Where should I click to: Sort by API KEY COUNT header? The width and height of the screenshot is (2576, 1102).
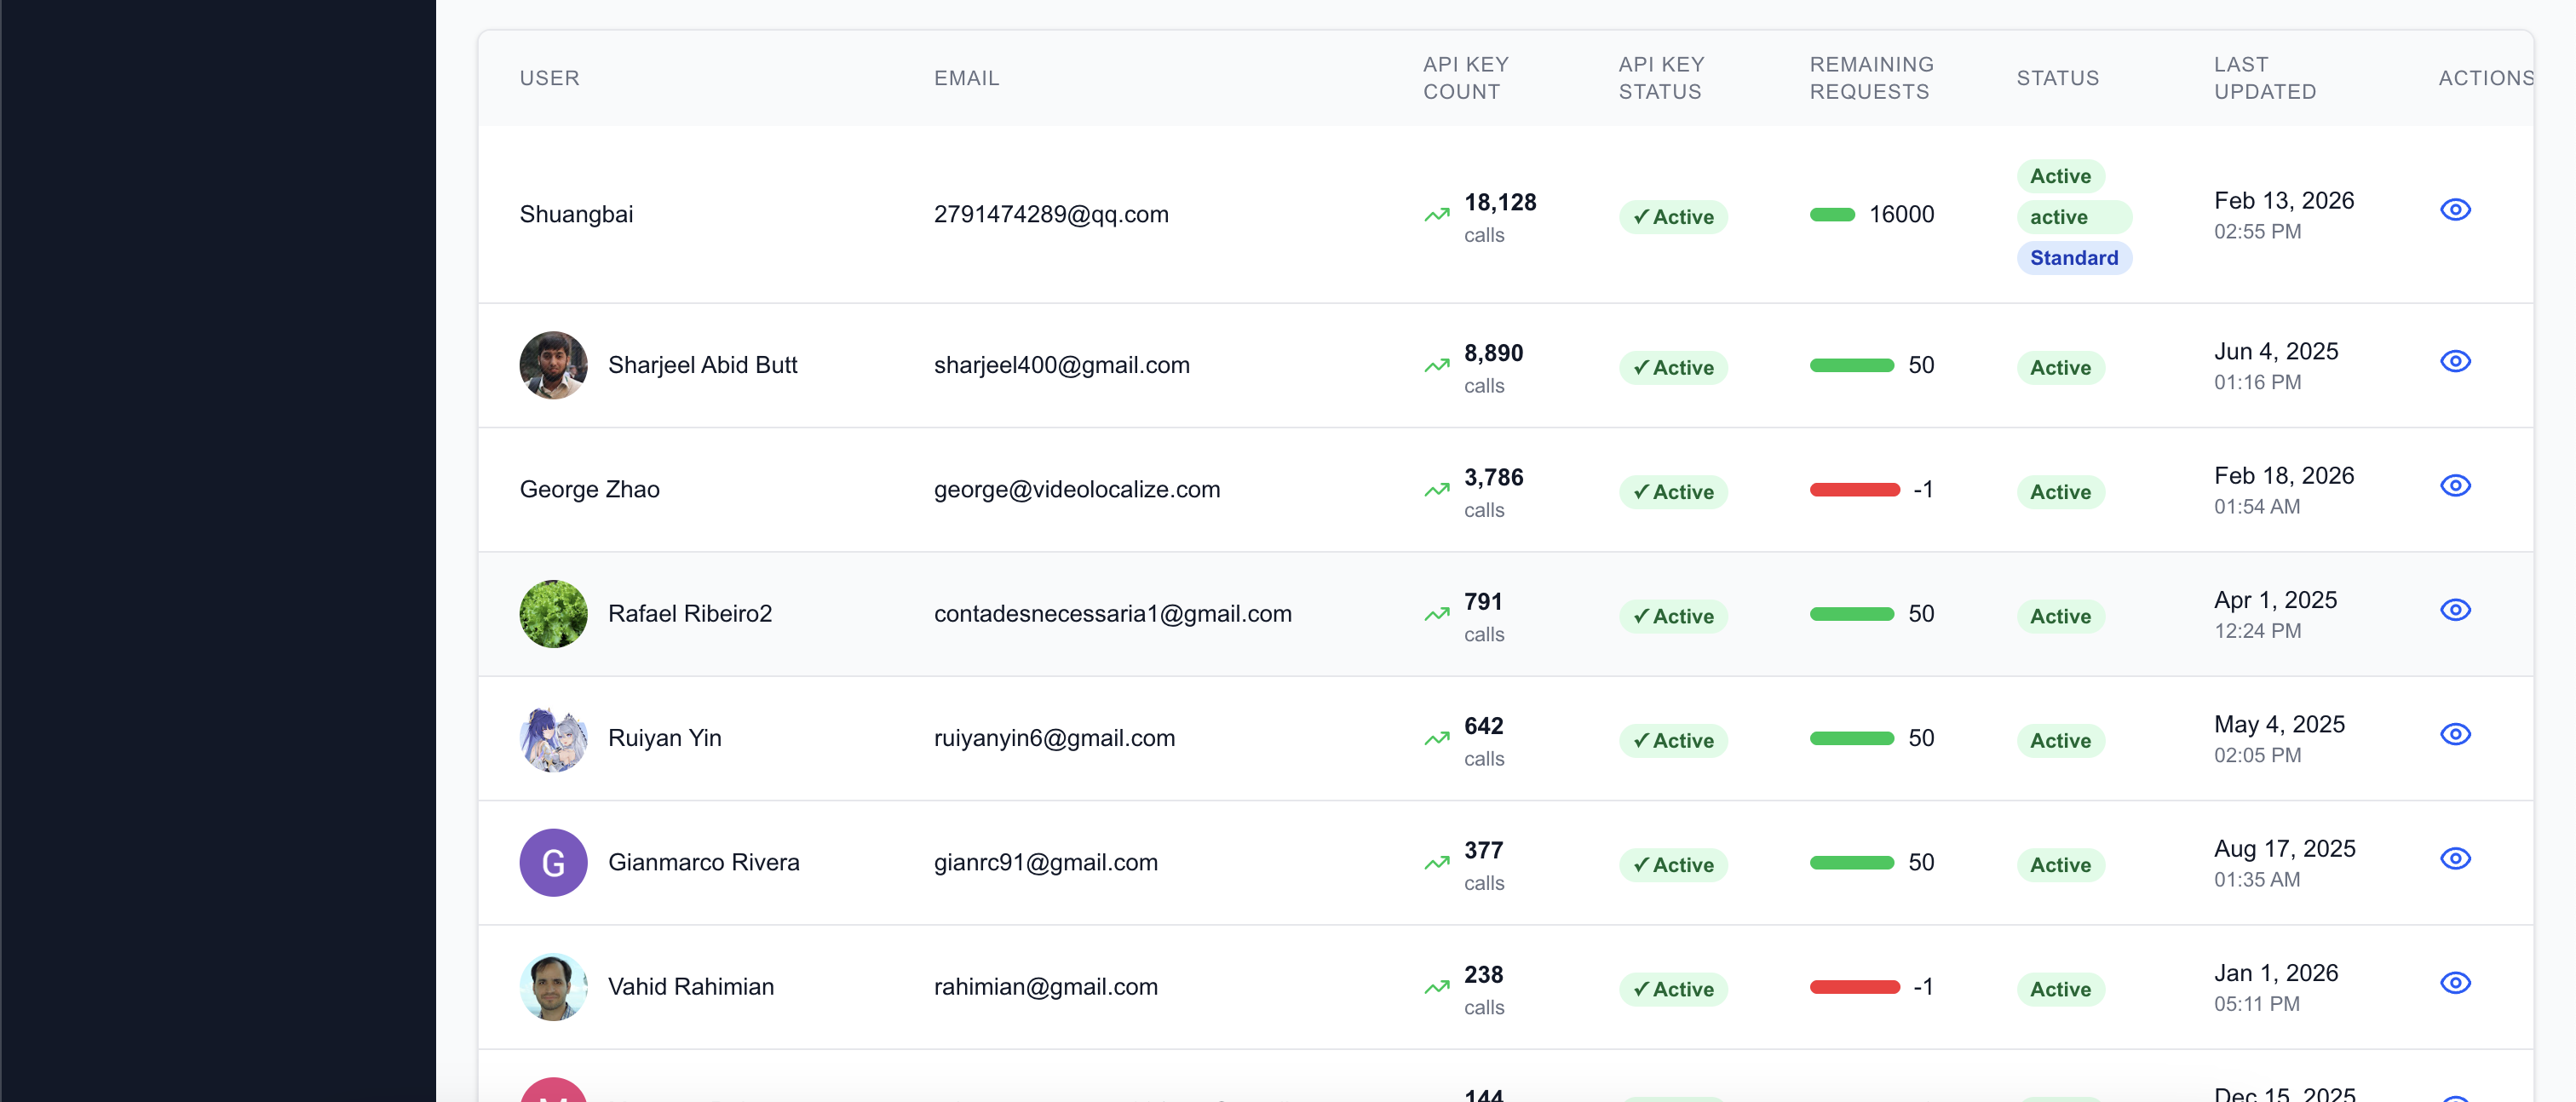[x=1465, y=78]
